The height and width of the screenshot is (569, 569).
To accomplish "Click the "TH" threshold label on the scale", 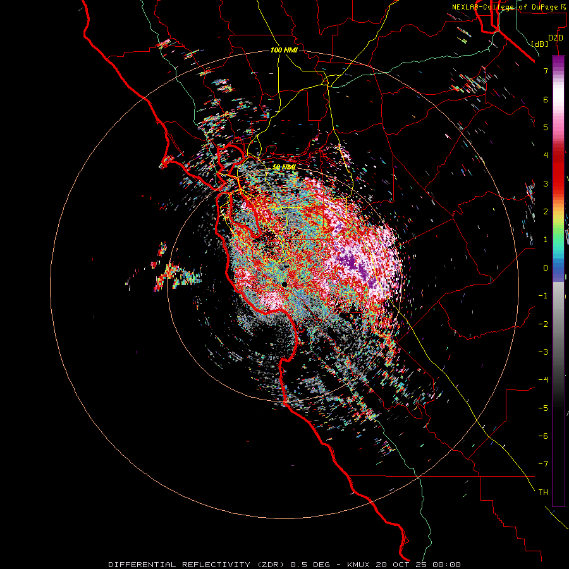I will 543,493.
